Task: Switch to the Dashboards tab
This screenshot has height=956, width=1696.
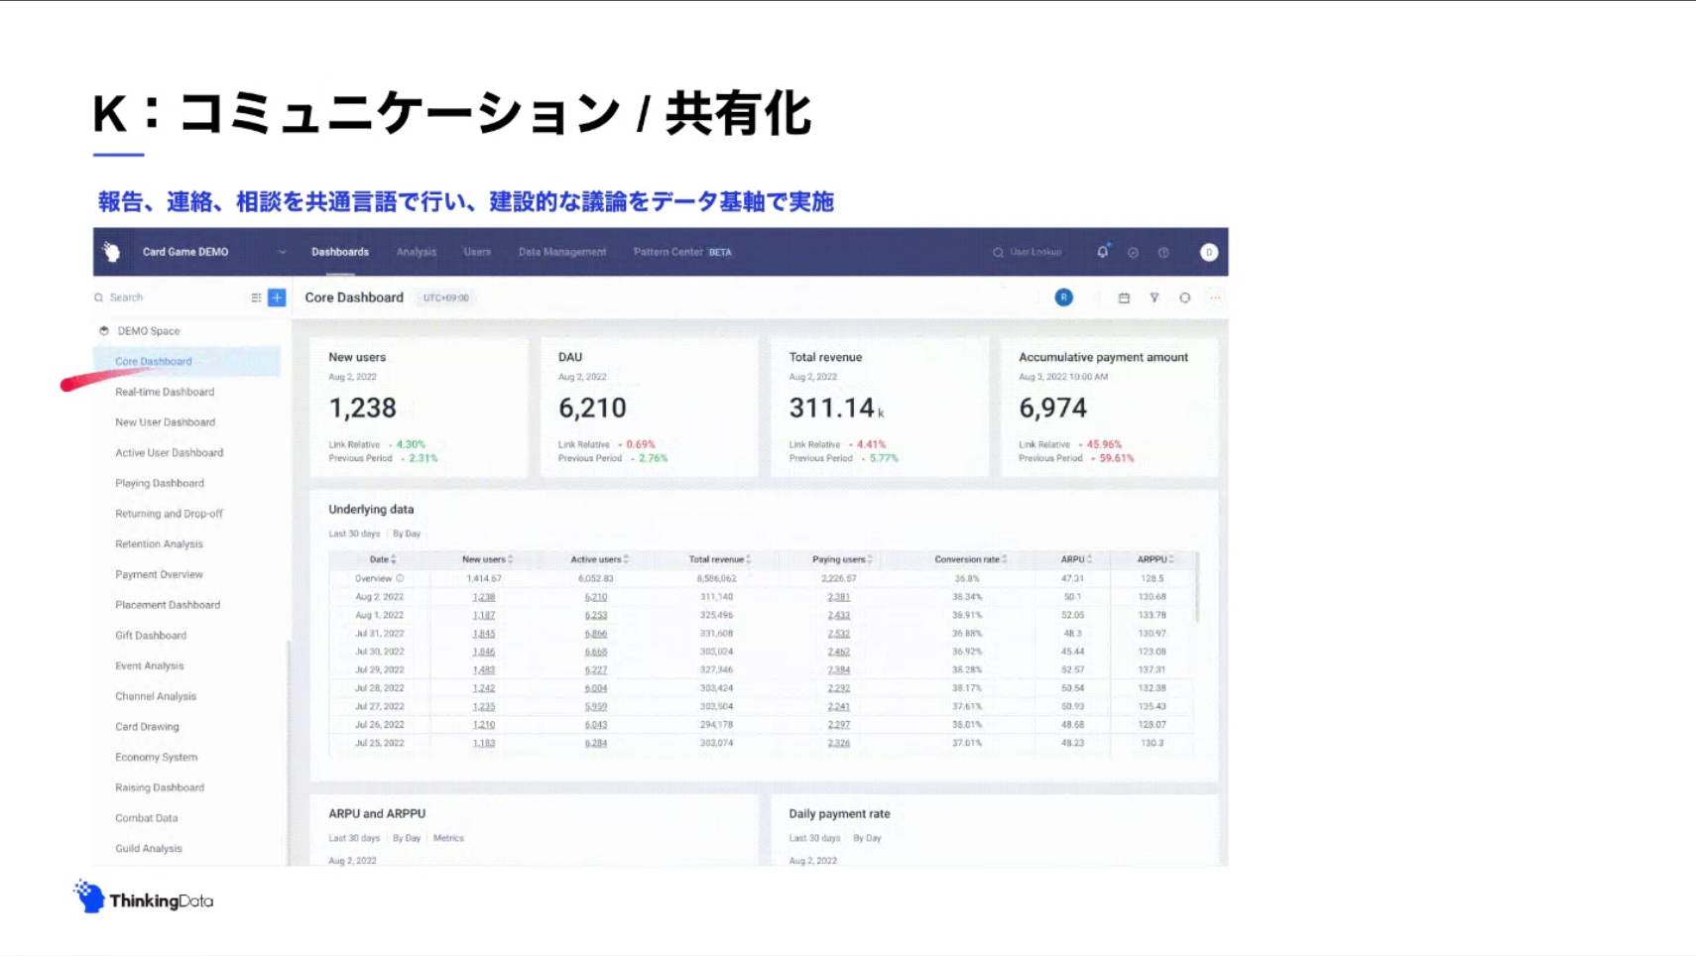Action: click(340, 252)
